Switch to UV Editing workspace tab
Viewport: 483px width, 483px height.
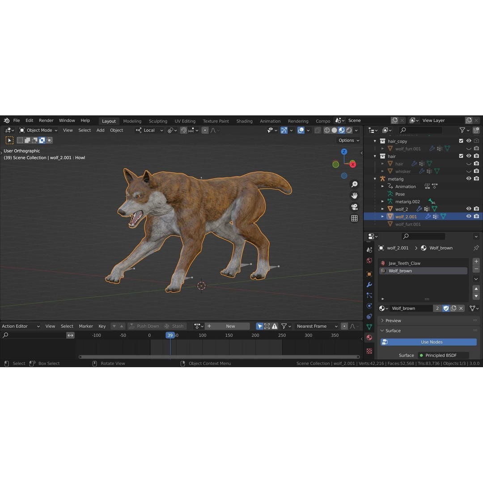(x=185, y=121)
